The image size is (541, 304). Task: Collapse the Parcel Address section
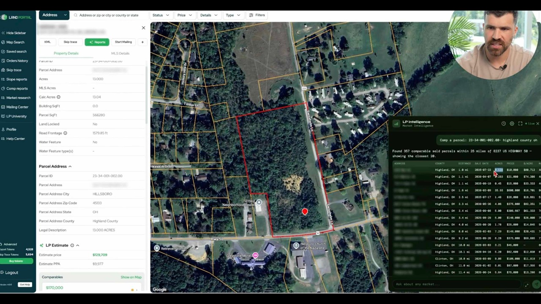70,166
